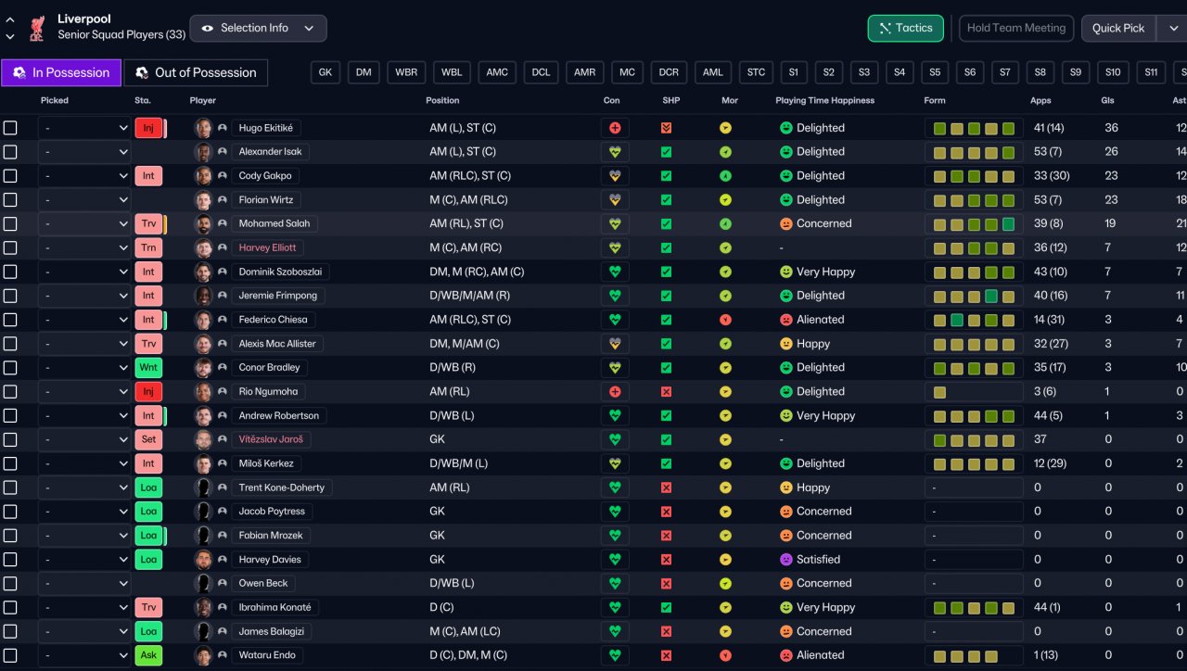
Task: Click Wataru Endo's Ask status badge
Action: pyautogui.click(x=148, y=655)
